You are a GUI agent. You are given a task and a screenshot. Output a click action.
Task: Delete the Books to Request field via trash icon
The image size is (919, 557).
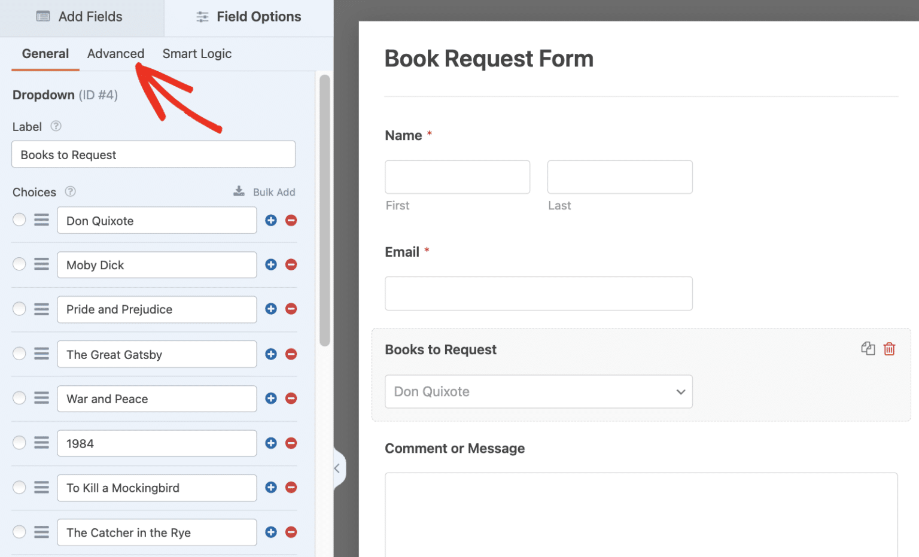pyautogui.click(x=890, y=348)
